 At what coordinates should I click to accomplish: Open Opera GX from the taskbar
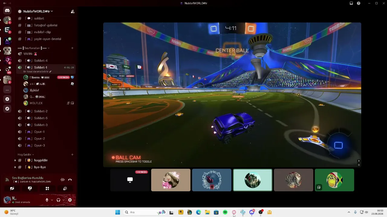tap(234, 212)
